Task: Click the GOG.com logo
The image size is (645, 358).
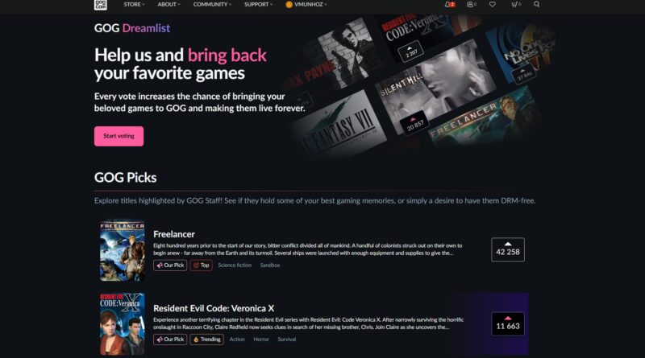Action: click(100, 5)
